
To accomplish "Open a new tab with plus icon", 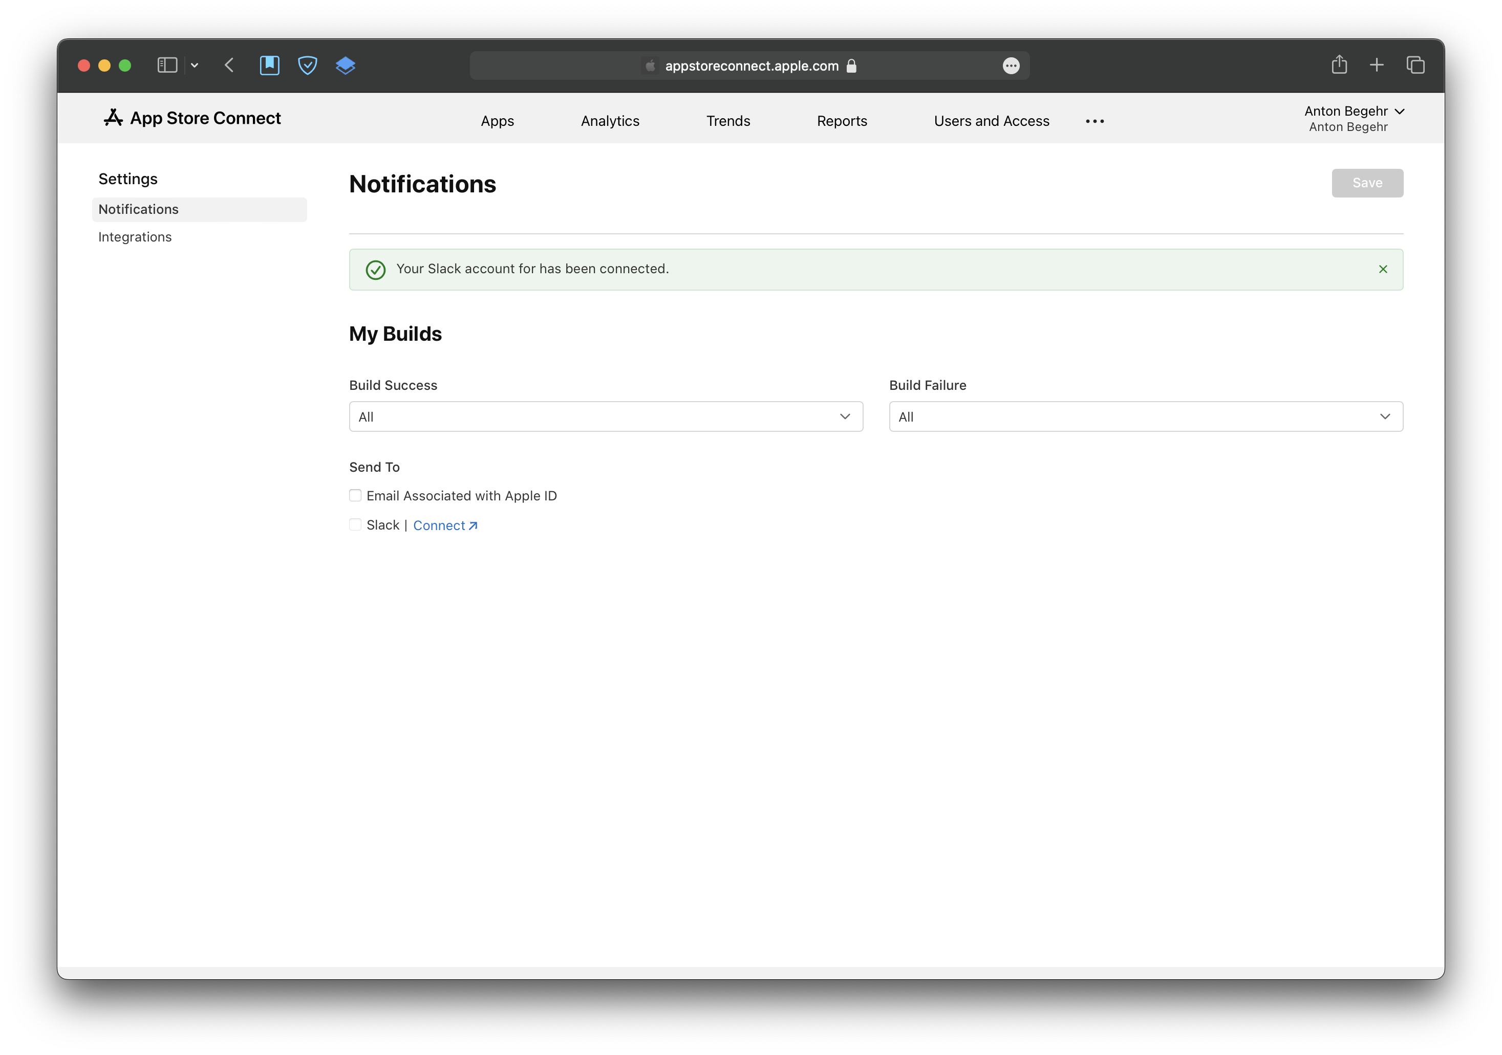I will [x=1377, y=64].
